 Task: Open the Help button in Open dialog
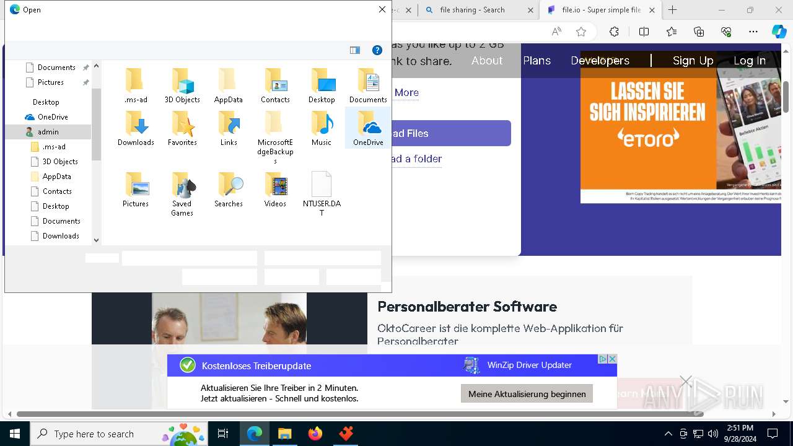377,50
